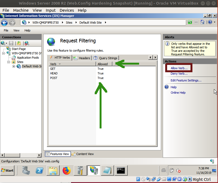The height and width of the screenshot is (183, 218).
Task: Select the GET verb row
Action: (x=102, y=69)
